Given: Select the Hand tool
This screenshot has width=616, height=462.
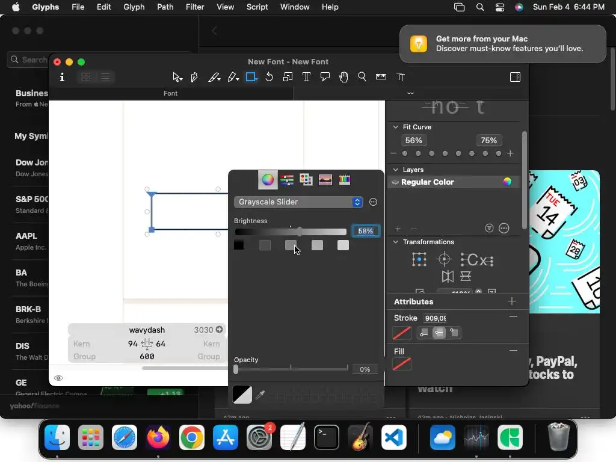Looking at the screenshot, I should pyautogui.click(x=343, y=77).
